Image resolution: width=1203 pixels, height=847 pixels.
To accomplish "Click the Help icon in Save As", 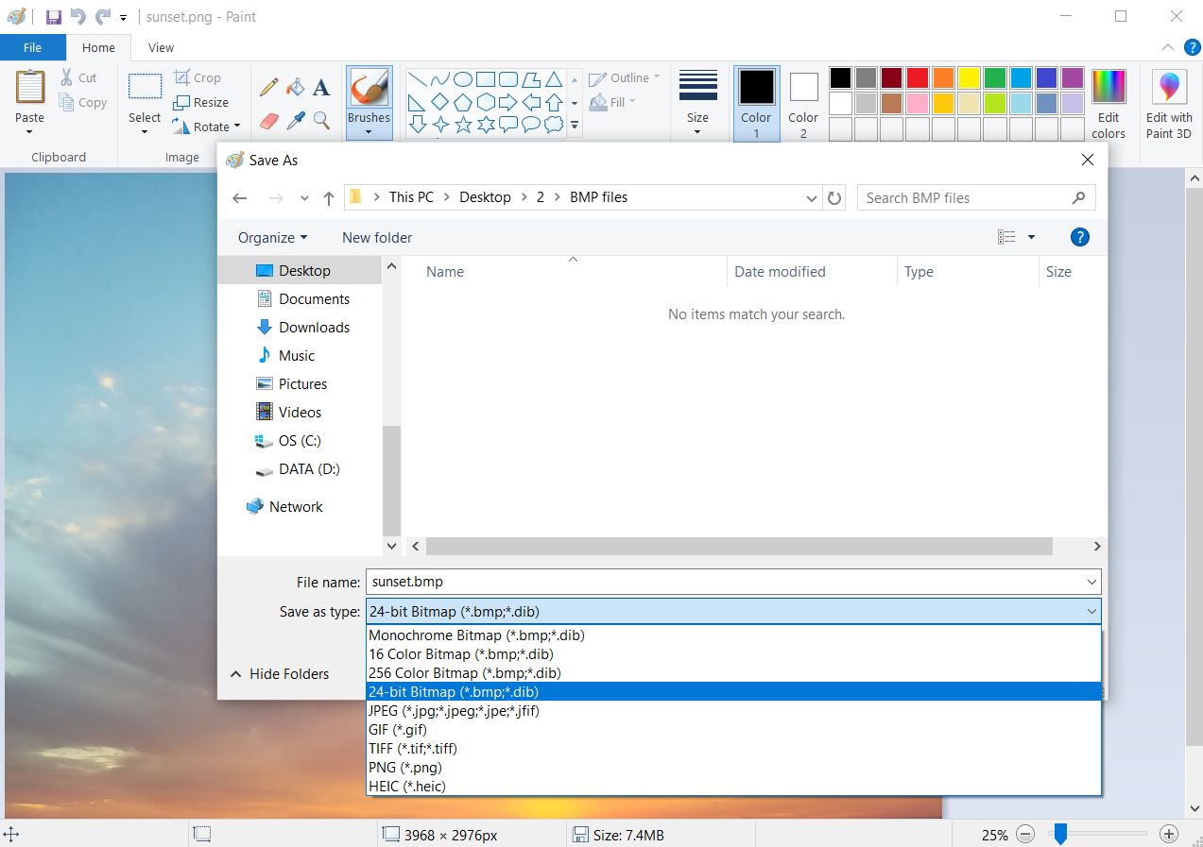I will [x=1079, y=237].
